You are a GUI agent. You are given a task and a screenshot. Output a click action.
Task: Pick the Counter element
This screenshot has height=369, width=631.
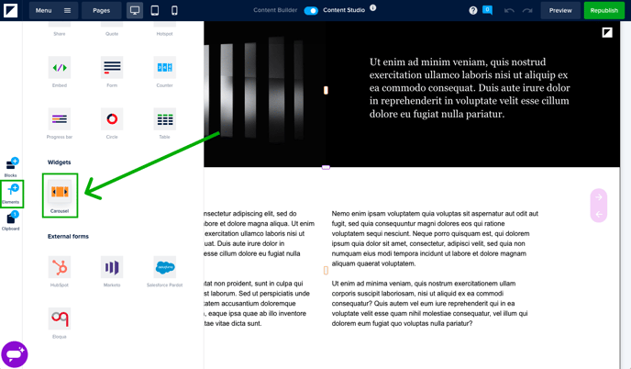[x=164, y=68]
